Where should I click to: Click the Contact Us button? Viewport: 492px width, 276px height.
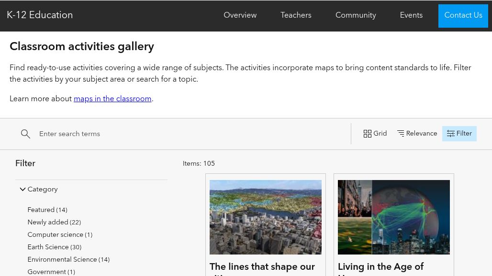click(463, 16)
